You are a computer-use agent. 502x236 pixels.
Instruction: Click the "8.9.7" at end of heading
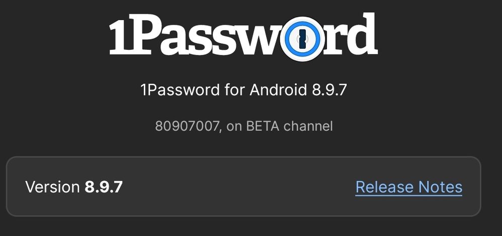(329, 90)
